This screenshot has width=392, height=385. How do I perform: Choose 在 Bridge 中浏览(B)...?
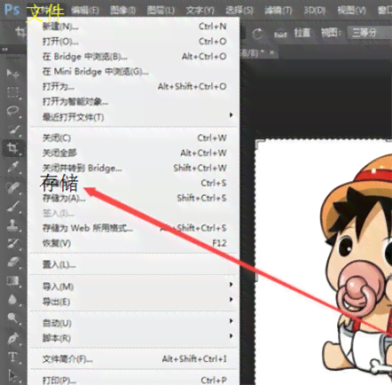(x=134, y=57)
